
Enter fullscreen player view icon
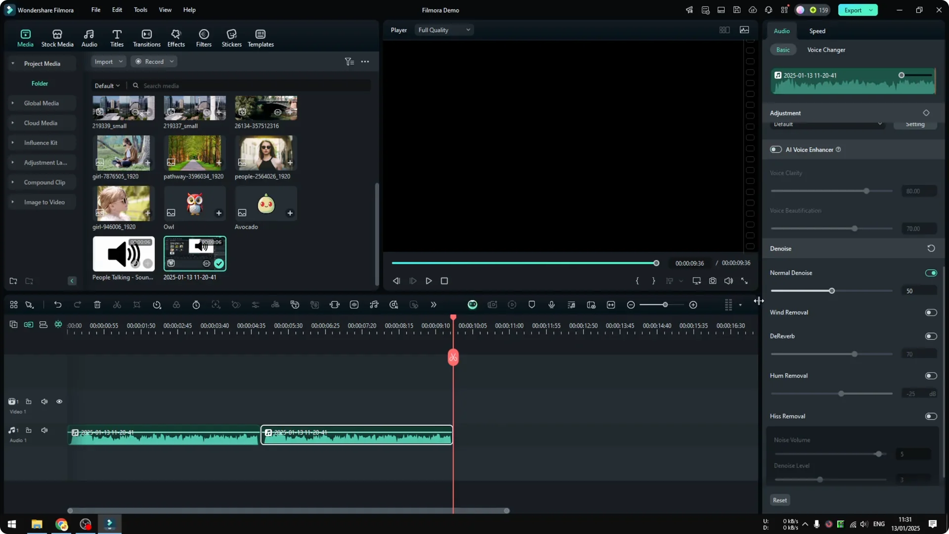[744, 281]
